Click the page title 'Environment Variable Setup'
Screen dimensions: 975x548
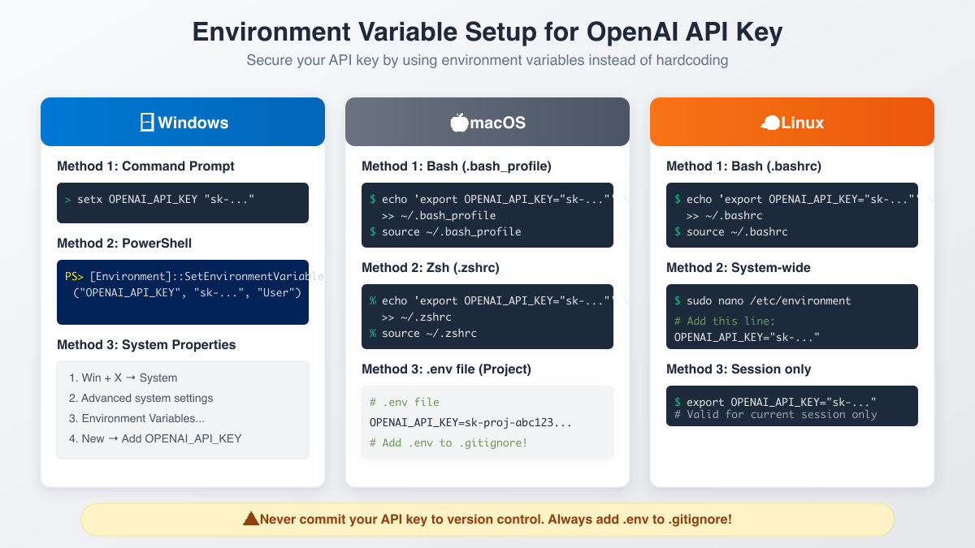487,32
